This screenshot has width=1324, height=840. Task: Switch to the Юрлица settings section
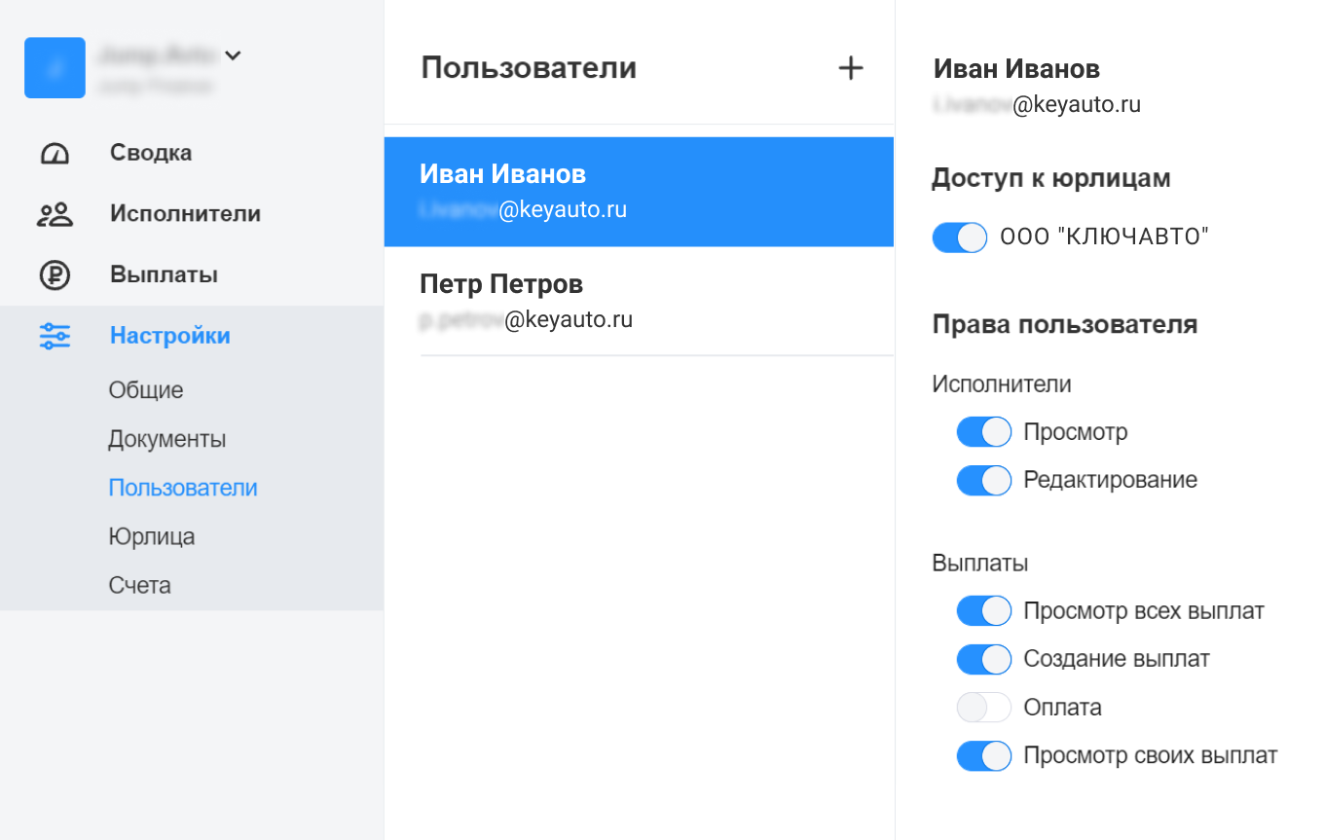(x=152, y=536)
